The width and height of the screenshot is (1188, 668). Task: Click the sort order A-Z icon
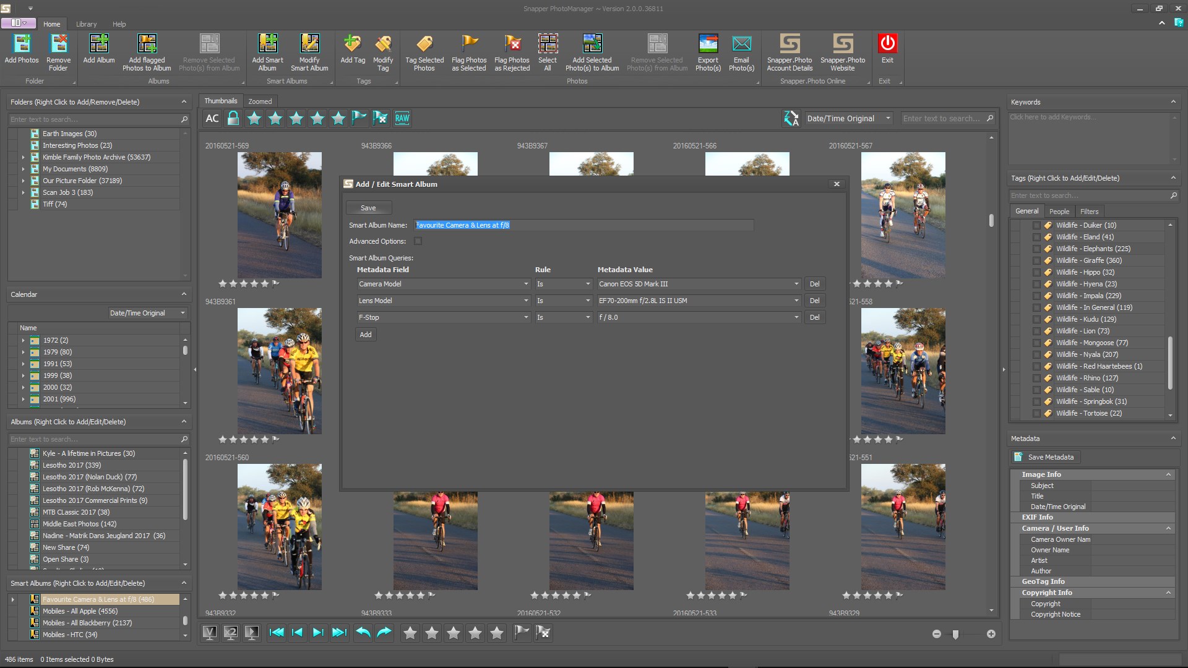click(x=791, y=118)
